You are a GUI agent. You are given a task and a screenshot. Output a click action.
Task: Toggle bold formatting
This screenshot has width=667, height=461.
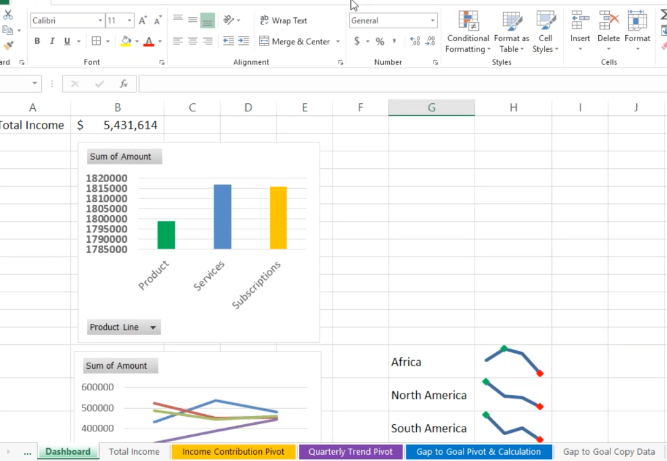click(36, 41)
